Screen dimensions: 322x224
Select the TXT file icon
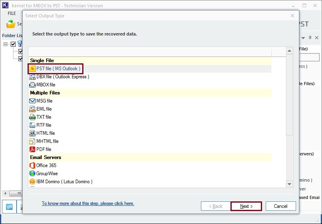tap(32, 117)
